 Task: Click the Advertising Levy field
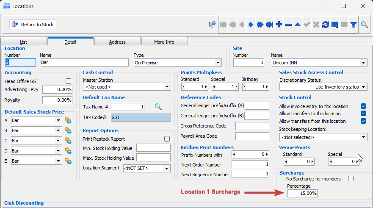(57, 89)
